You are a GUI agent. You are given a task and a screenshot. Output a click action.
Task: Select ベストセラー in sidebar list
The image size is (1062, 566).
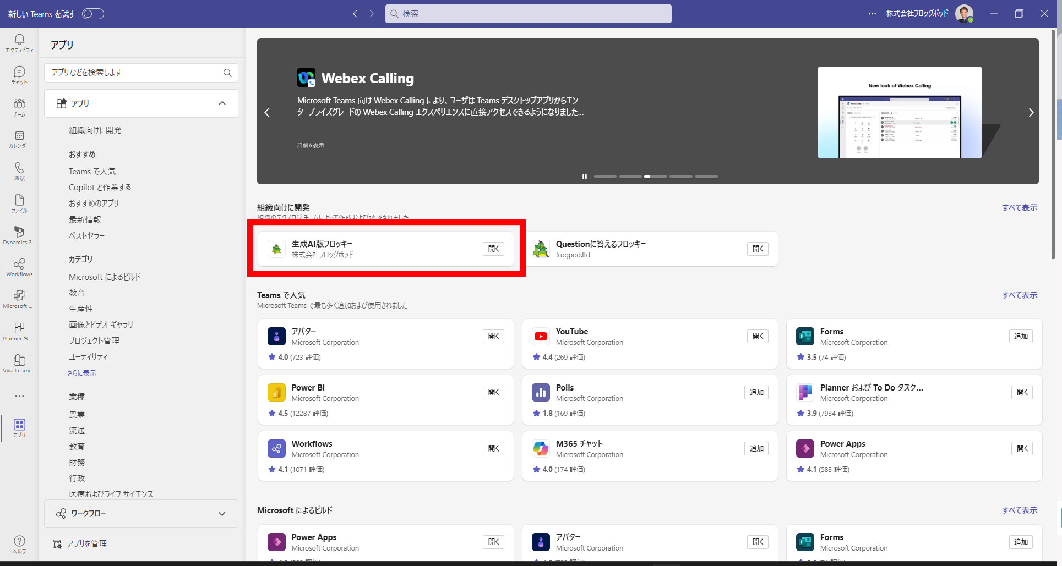(x=86, y=236)
